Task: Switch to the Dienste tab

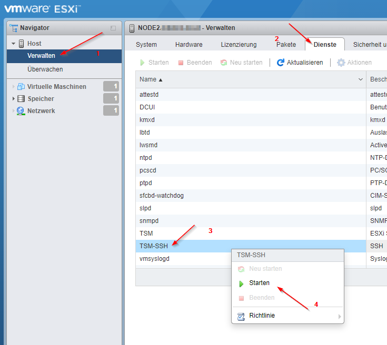Action: (325, 44)
